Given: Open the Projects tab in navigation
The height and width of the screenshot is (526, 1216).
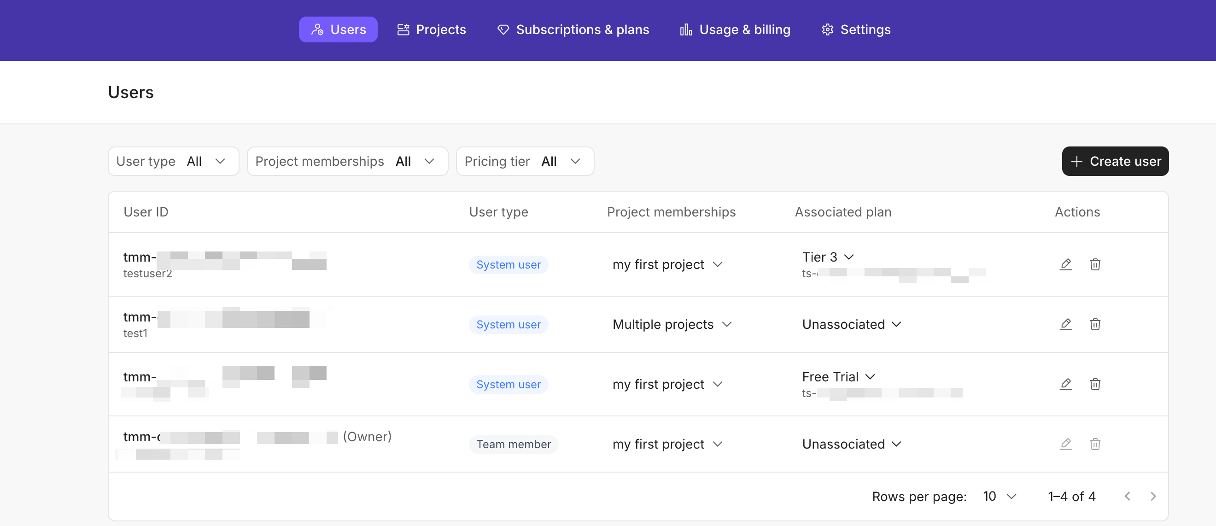Looking at the screenshot, I should point(432,30).
